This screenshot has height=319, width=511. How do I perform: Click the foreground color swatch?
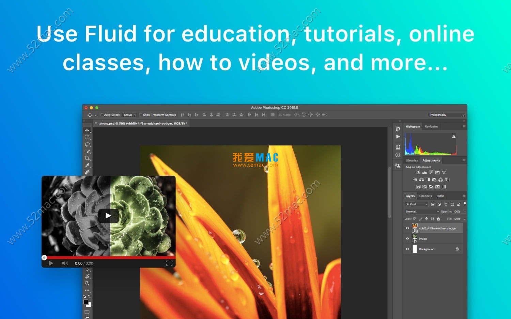tap(86, 302)
